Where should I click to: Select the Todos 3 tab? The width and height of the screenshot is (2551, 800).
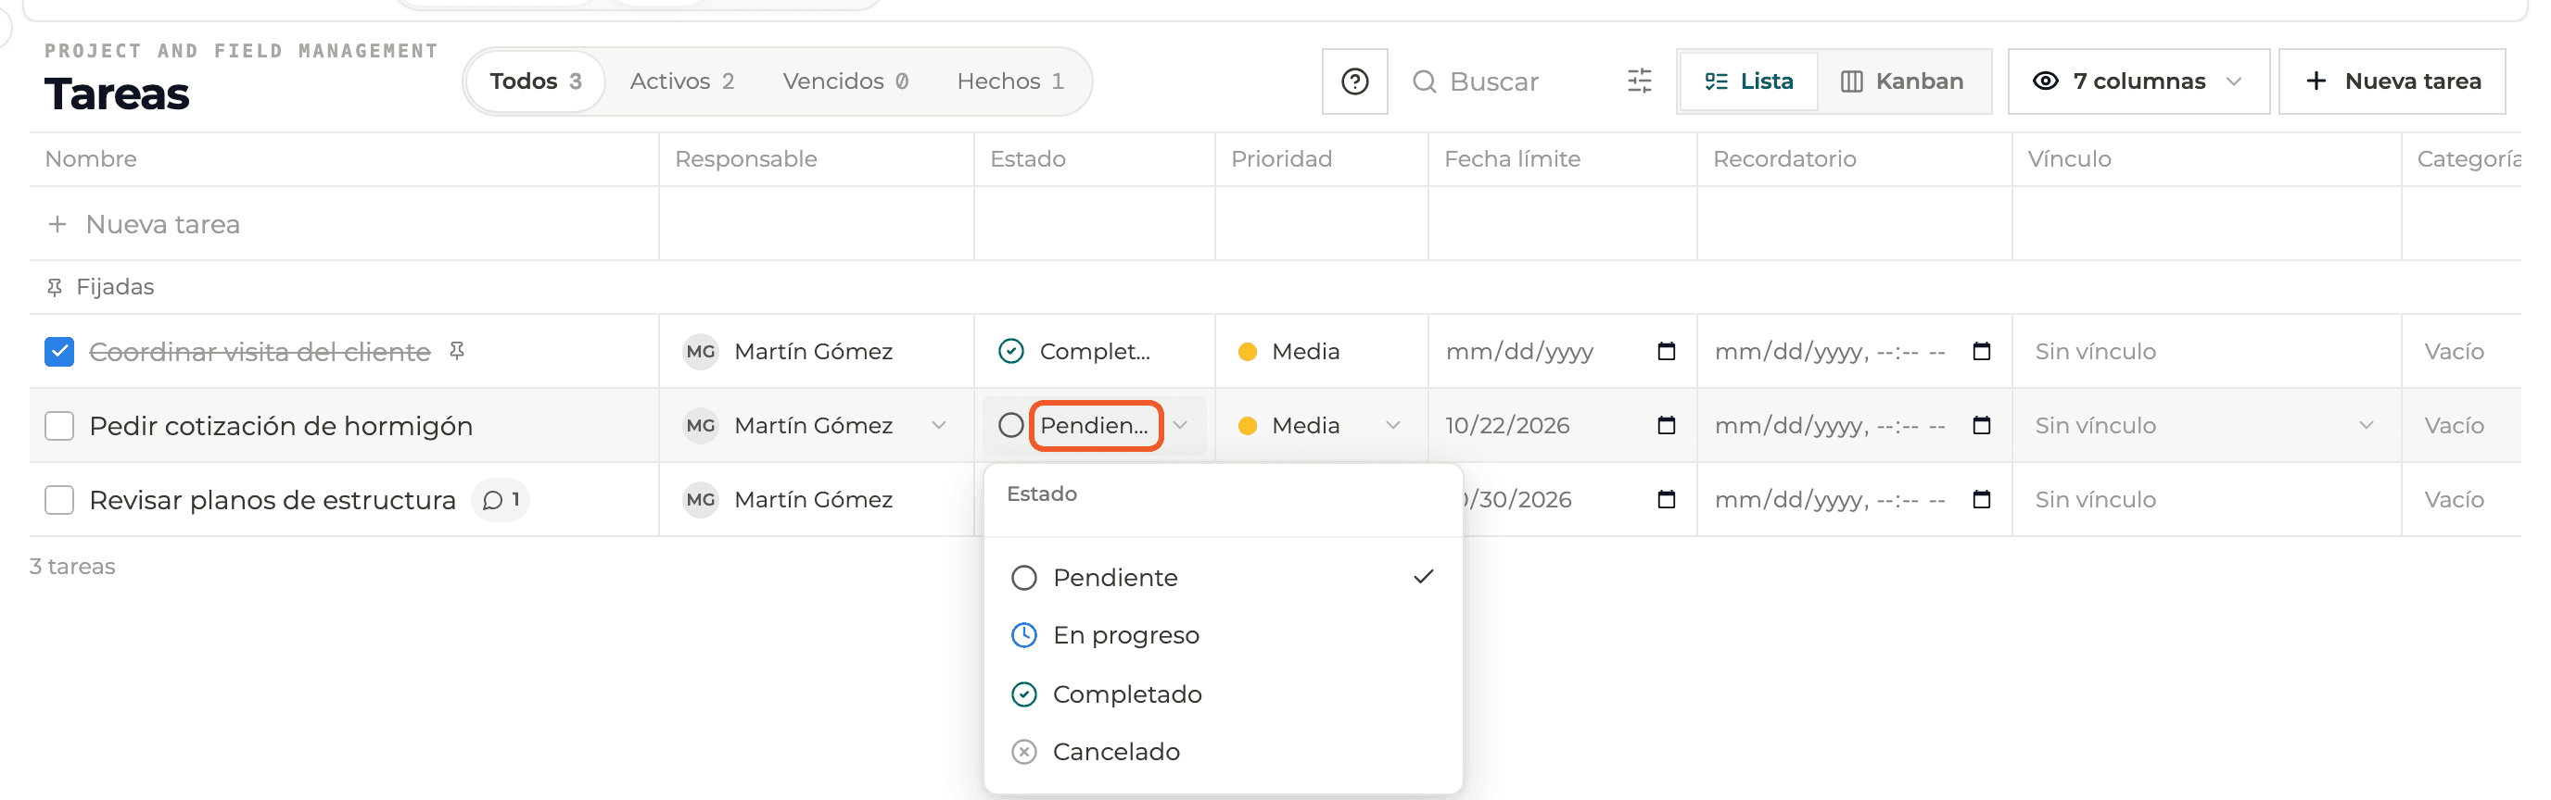tap(536, 81)
